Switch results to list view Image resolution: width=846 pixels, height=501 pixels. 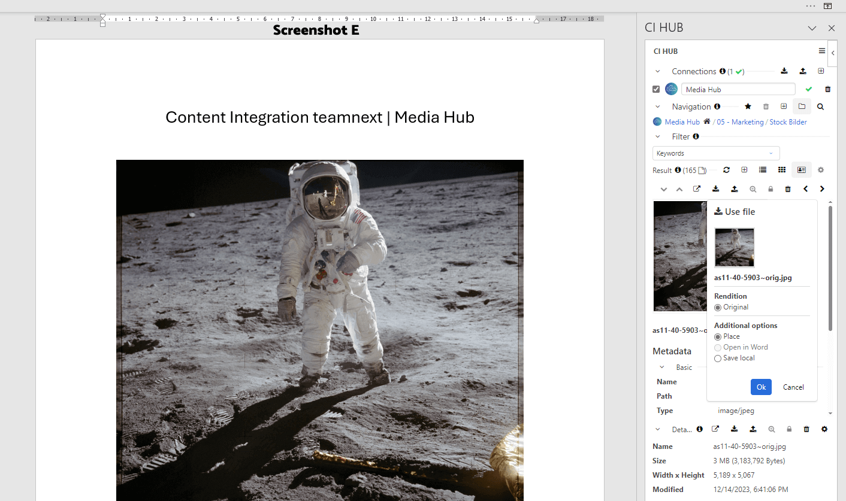[x=763, y=170]
